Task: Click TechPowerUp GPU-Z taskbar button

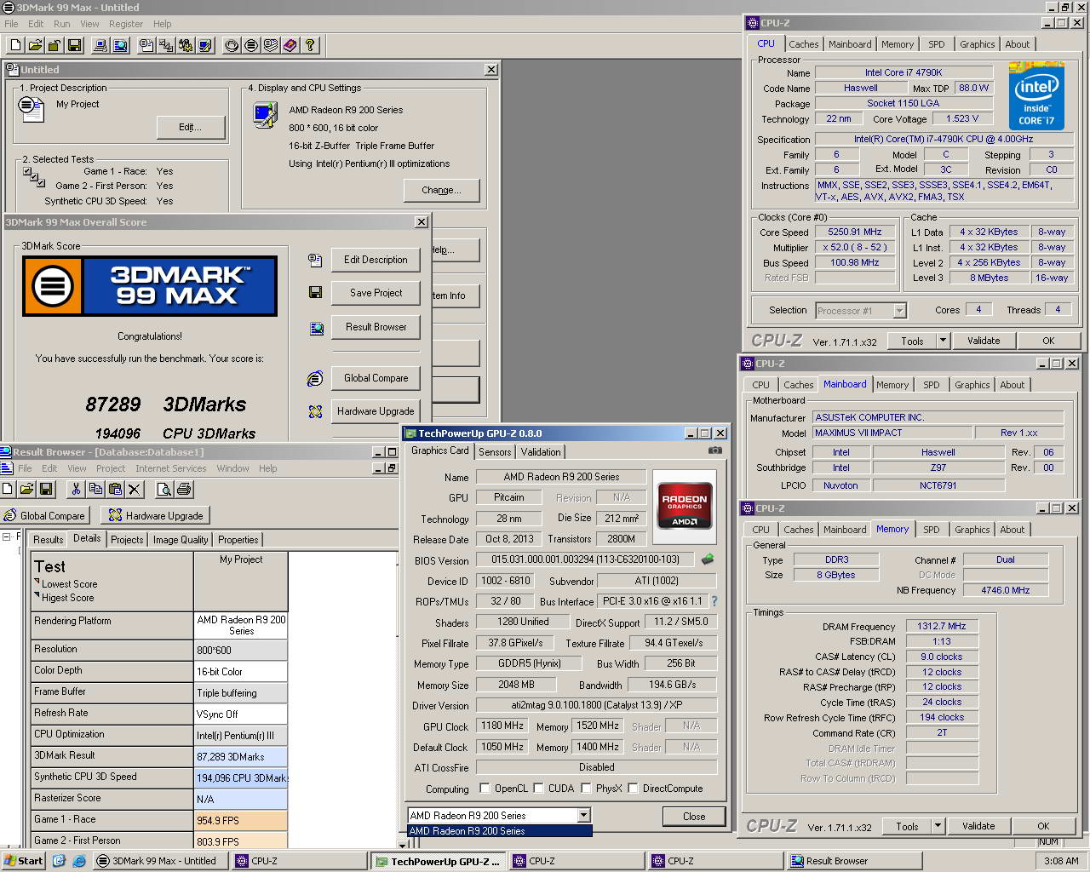Action: (439, 861)
